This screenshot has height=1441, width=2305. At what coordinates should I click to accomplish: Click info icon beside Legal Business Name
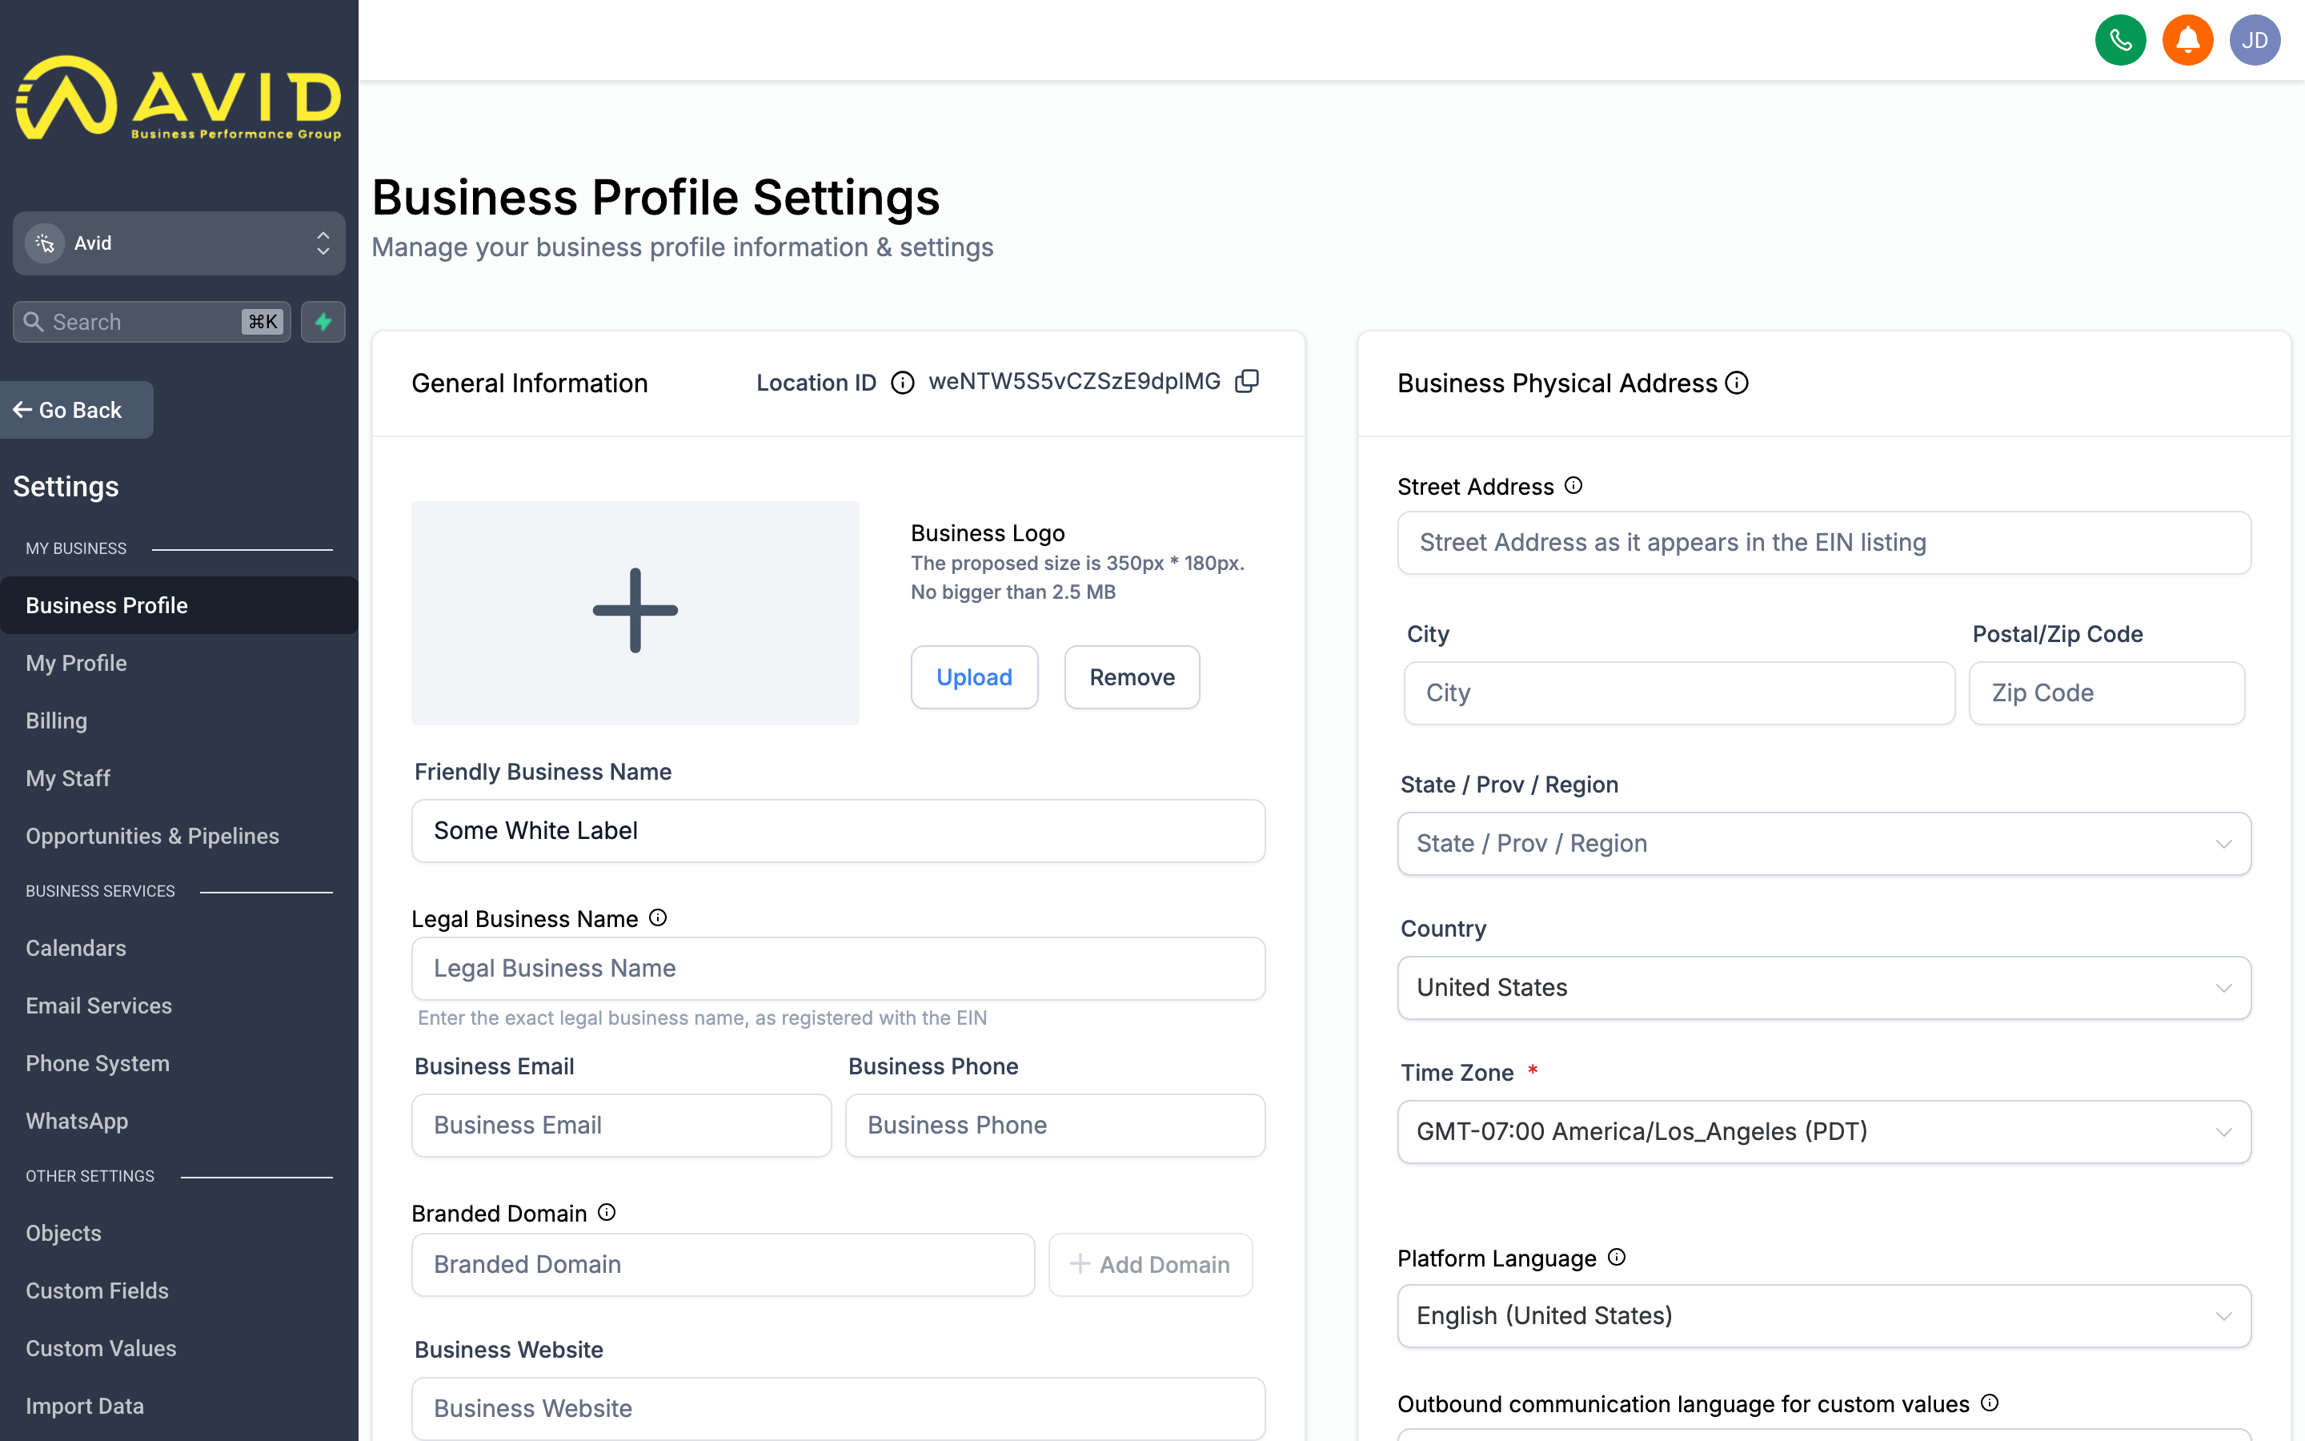[x=657, y=917]
